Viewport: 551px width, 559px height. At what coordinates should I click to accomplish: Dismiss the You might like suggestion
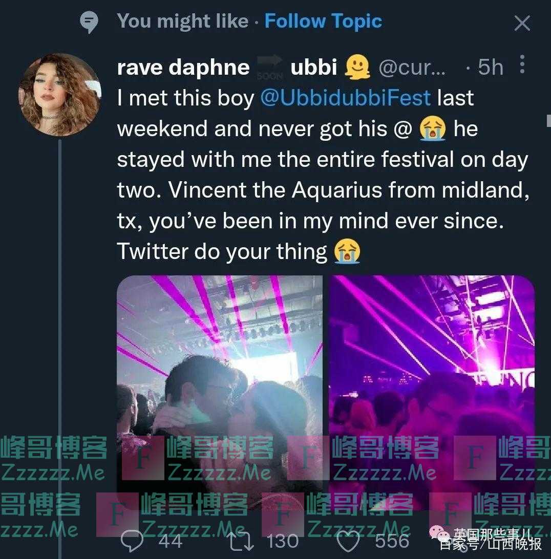[522, 24]
